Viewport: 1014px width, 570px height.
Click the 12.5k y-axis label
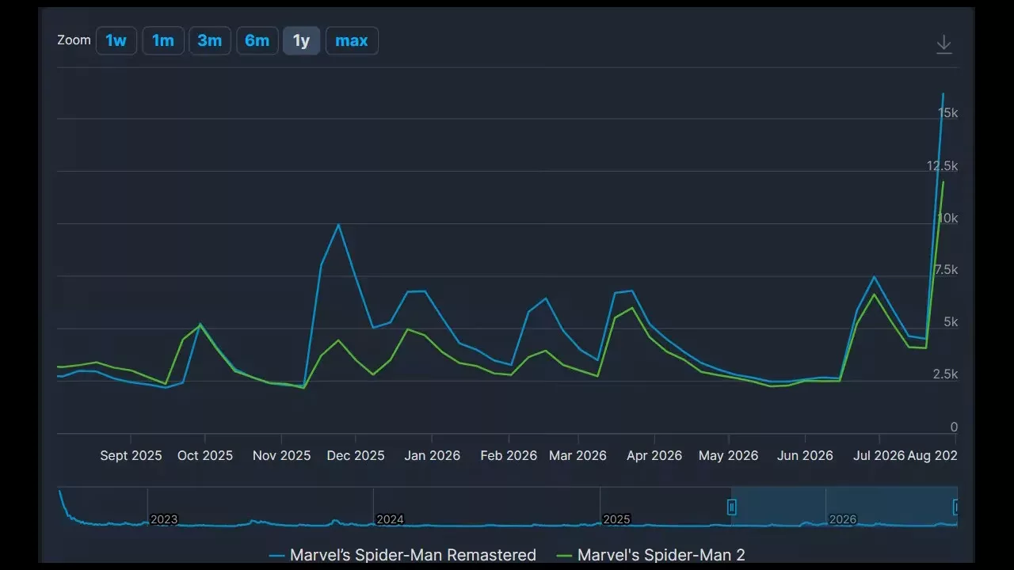[943, 165]
